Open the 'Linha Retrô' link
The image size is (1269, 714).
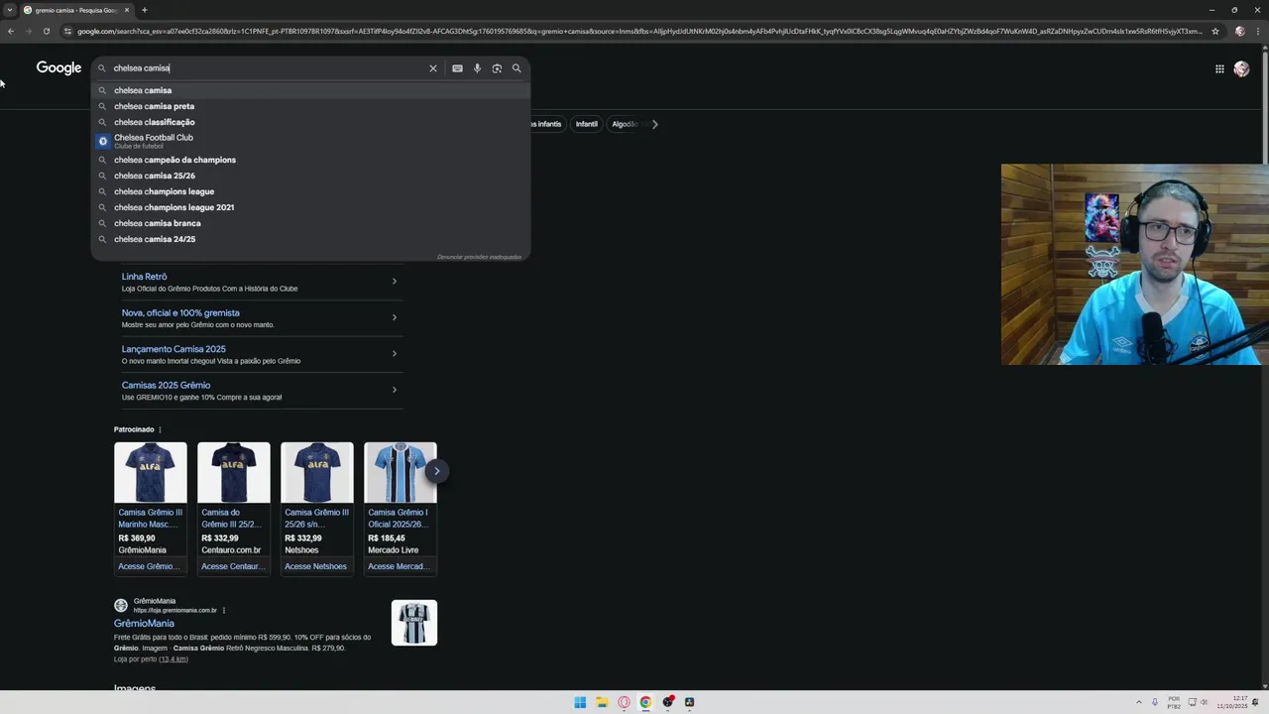point(144,277)
